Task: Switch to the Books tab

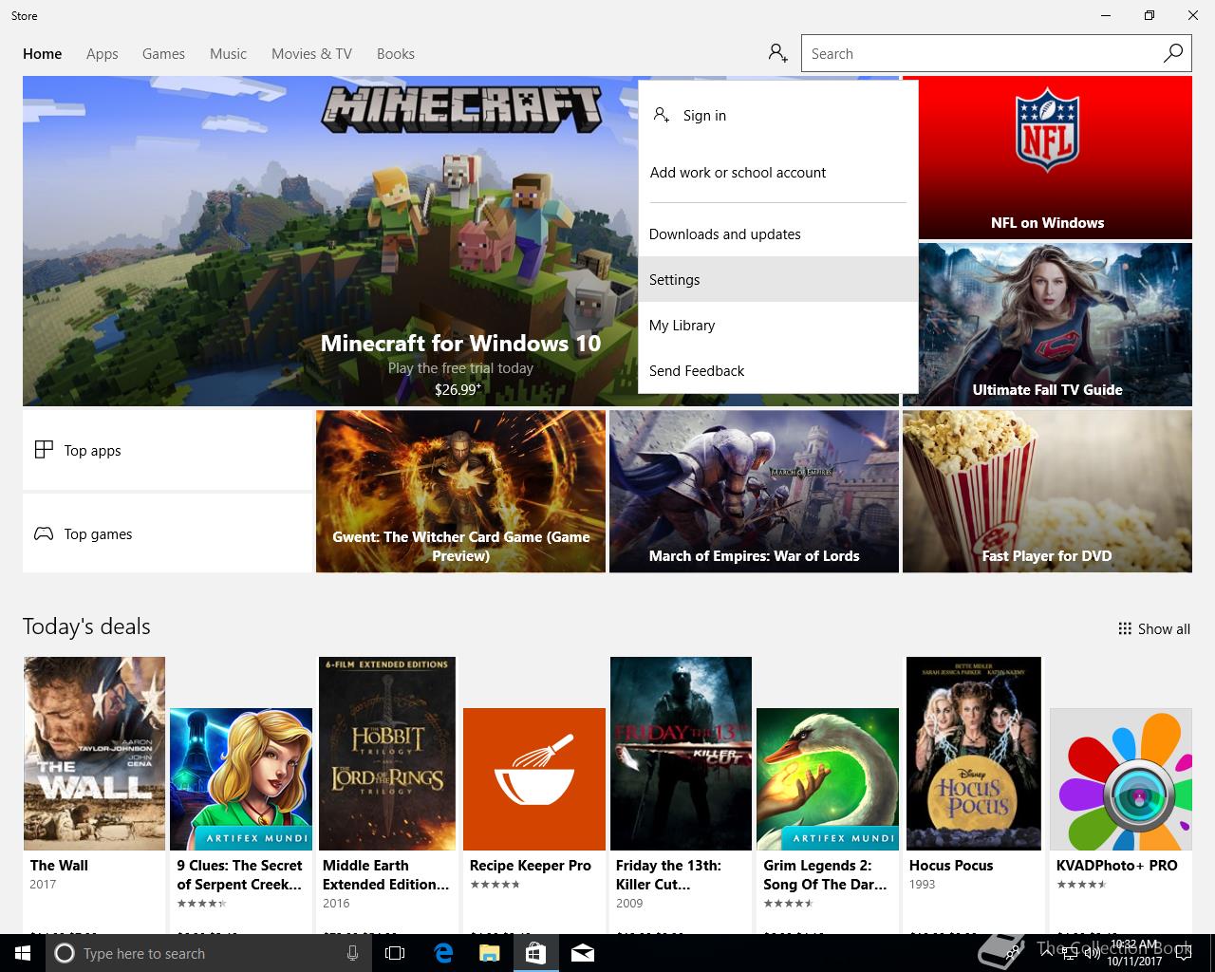Action: [x=396, y=53]
